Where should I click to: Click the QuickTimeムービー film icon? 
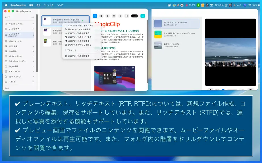tap(6, 61)
